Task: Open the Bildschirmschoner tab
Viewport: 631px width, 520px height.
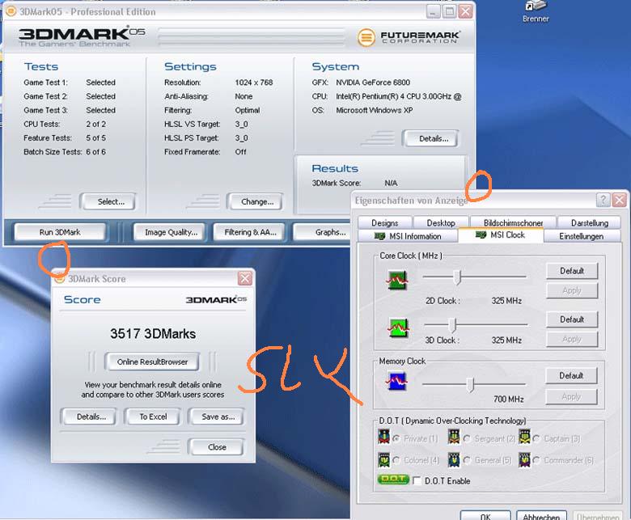Action: (513, 223)
